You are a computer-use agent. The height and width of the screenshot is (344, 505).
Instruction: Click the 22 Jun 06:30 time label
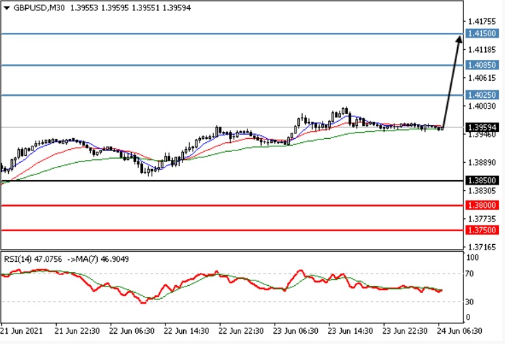click(131, 331)
